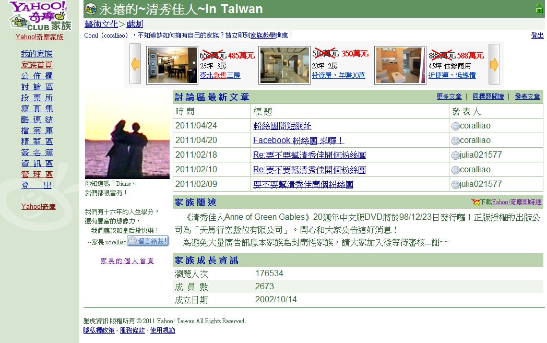
Task: Open the 2011/02/10 Re: 粉絲團 reply post
Action: [x=310, y=170]
